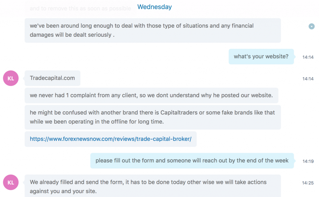Click the KL avatar next to the 14:25 message
The height and width of the screenshot is (197, 319).
click(x=11, y=182)
